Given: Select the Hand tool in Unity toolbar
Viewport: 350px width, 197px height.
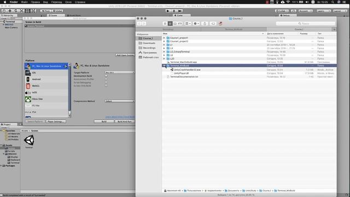Looking at the screenshot, I should tap(4, 11).
